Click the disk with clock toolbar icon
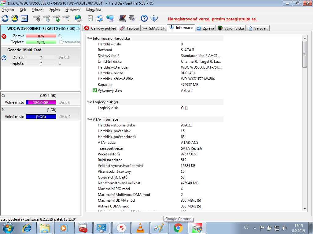The height and width of the screenshot is (234, 313). [x=47, y=18]
